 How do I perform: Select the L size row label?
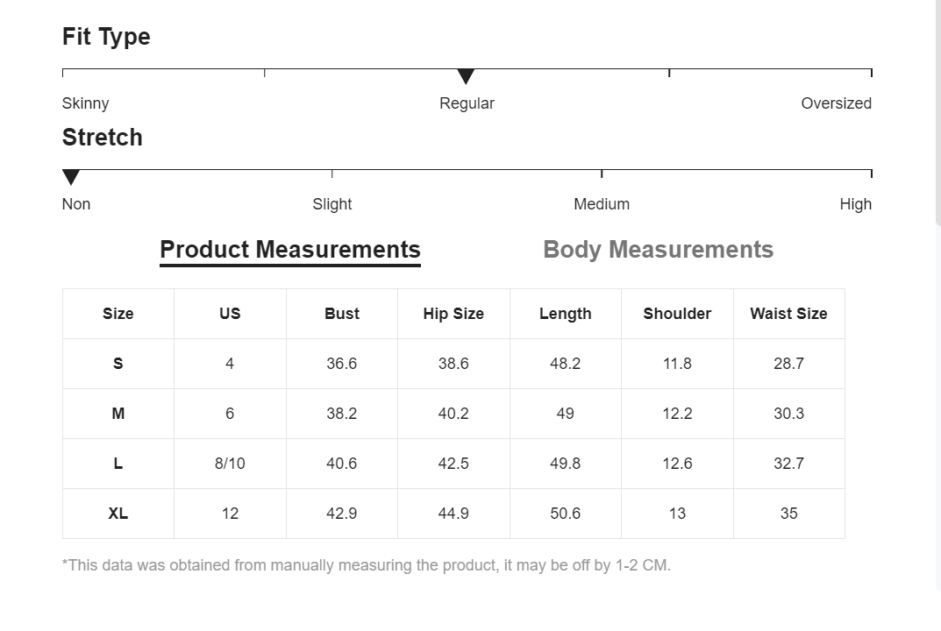tap(118, 464)
